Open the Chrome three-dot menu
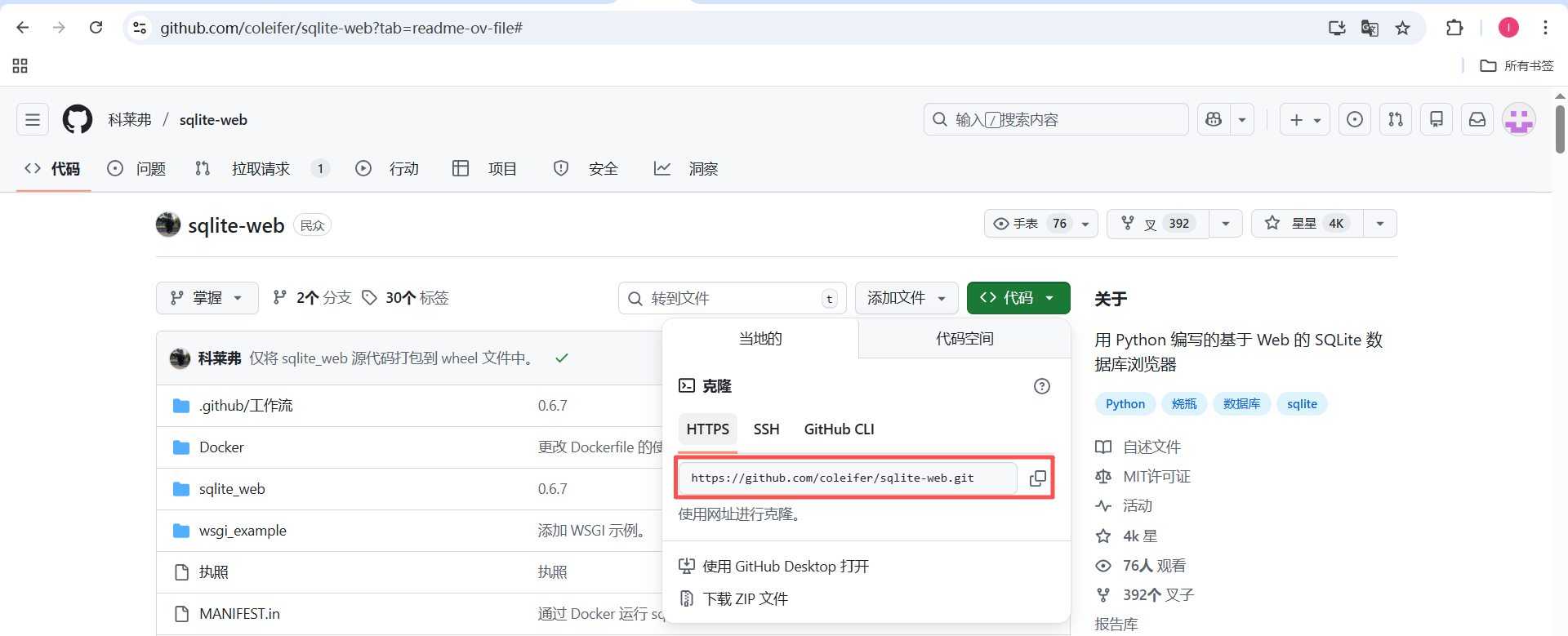This screenshot has height=636, width=1568. (1545, 28)
